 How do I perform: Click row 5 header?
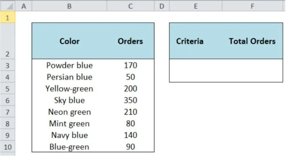(x=8, y=89)
